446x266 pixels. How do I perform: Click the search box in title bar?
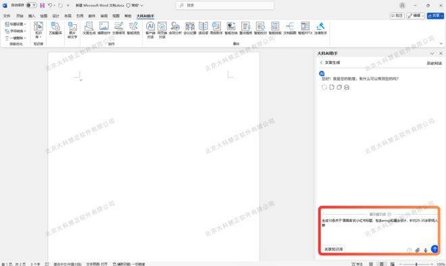point(225,5)
